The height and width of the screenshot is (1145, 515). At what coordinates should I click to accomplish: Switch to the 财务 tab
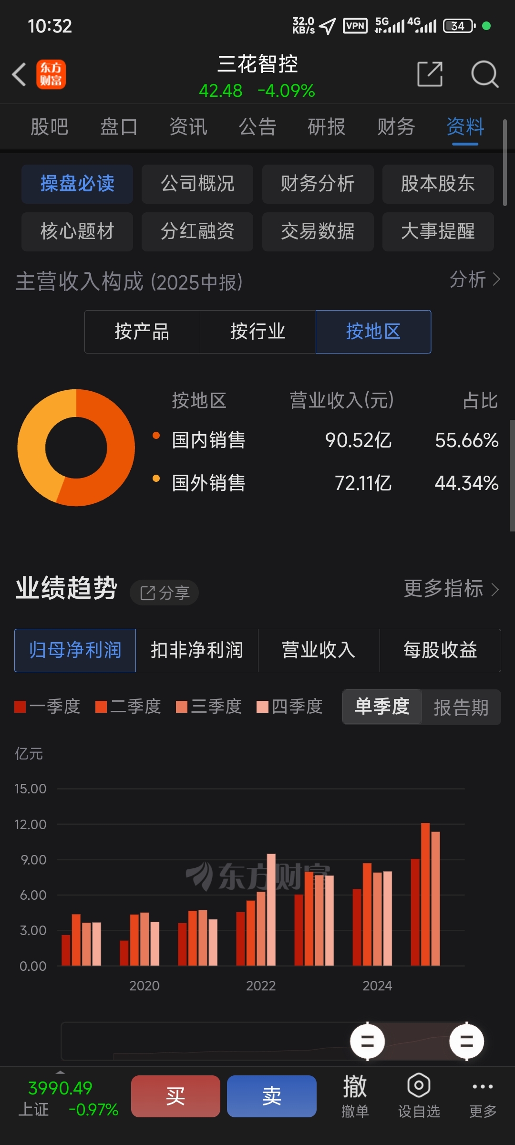[x=396, y=127]
